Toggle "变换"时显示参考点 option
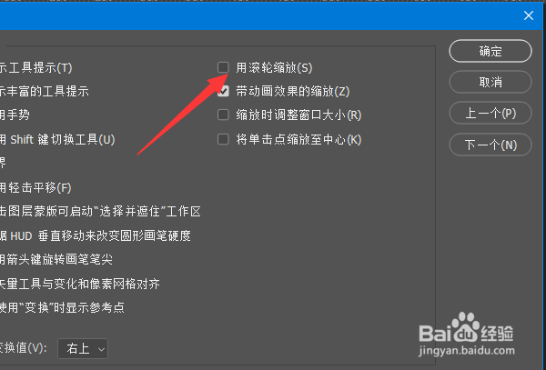 62,307
